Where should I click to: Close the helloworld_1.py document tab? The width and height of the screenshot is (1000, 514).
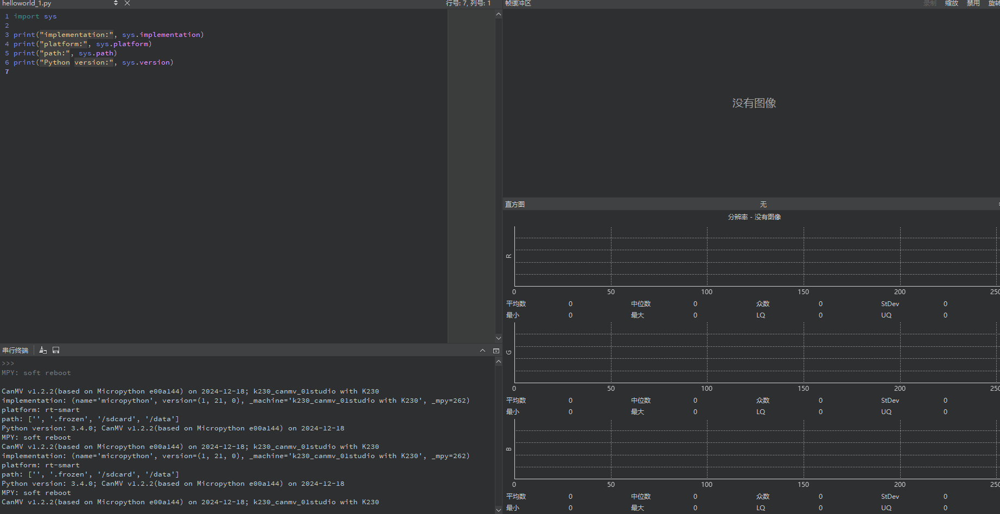127,3
